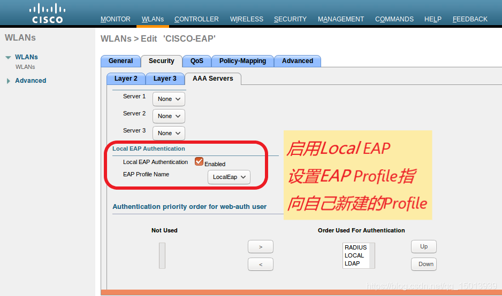Select RADIUS in authentication order list

(356, 247)
